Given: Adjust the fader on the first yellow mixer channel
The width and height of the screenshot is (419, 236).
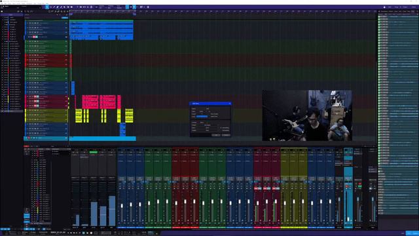Looking at the screenshot, I should 285,203.
